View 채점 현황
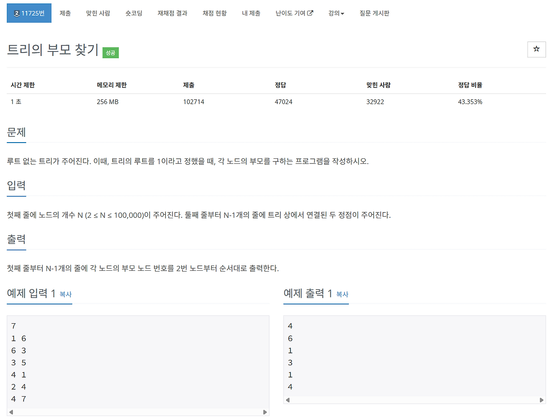 214,13
